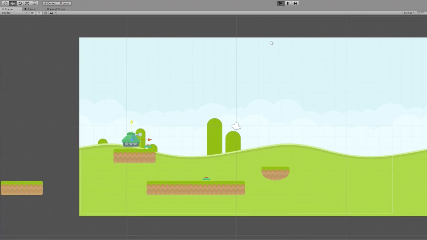This screenshot has height=240, width=427.
Task: Select the long ground platform
Action: tap(196, 188)
